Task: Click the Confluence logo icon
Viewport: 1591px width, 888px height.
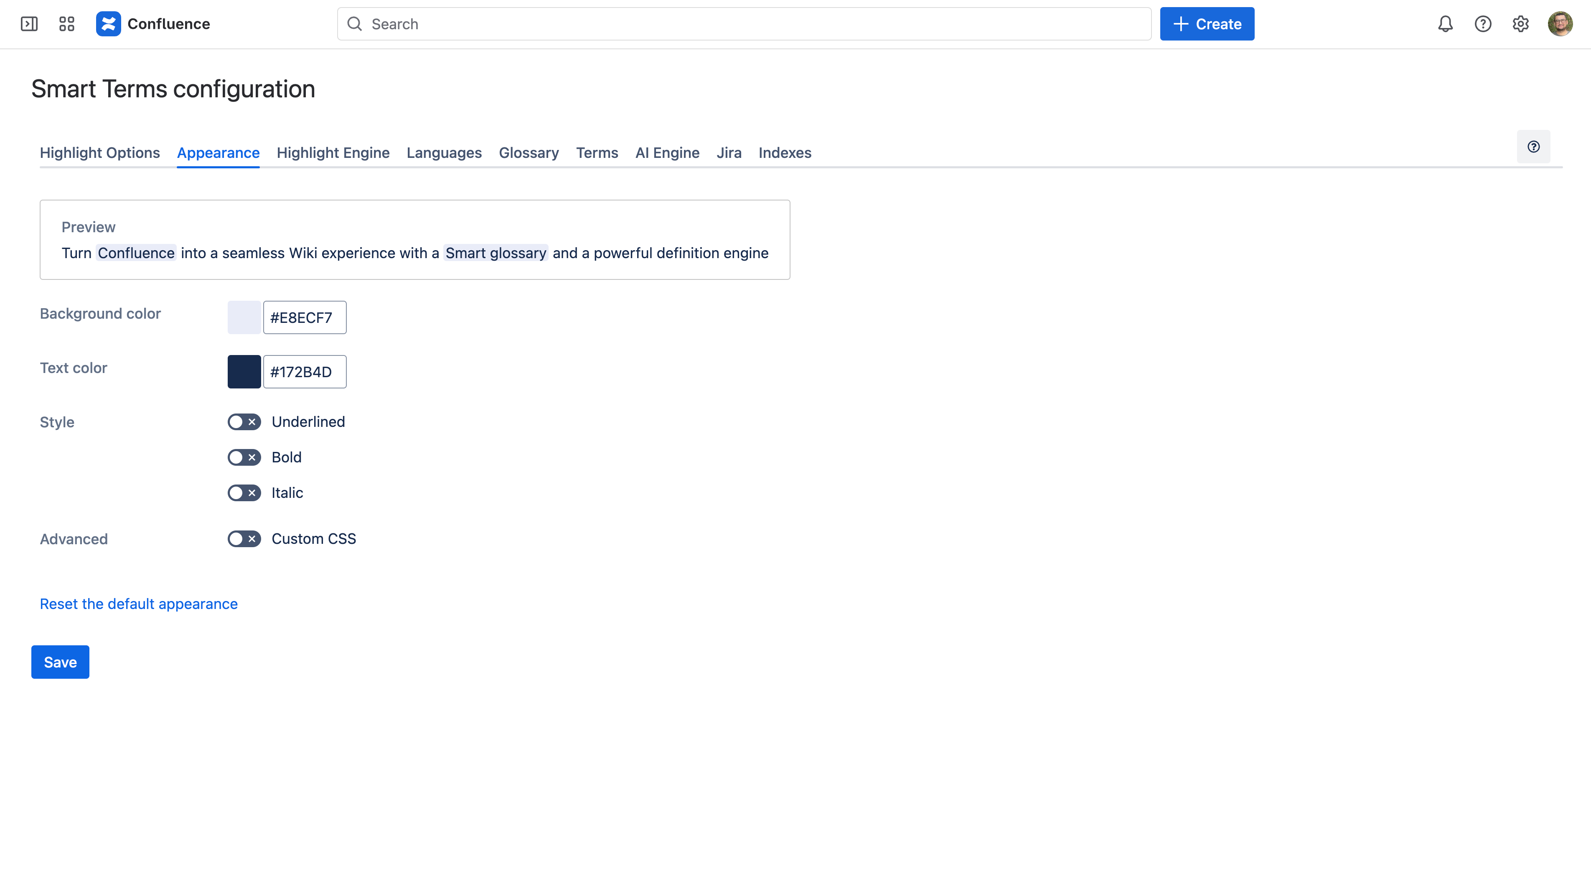Action: tap(108, 24)
